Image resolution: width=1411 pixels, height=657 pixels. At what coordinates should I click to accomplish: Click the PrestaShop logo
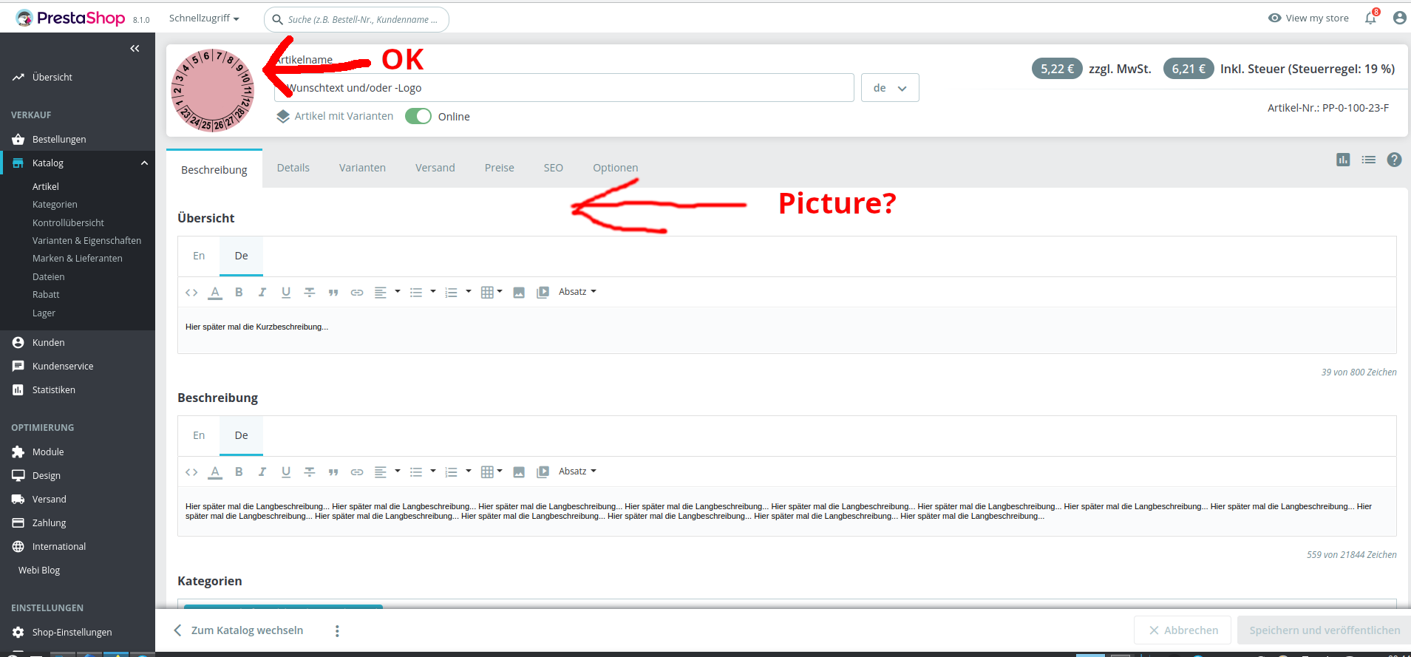tap(71, 18)
